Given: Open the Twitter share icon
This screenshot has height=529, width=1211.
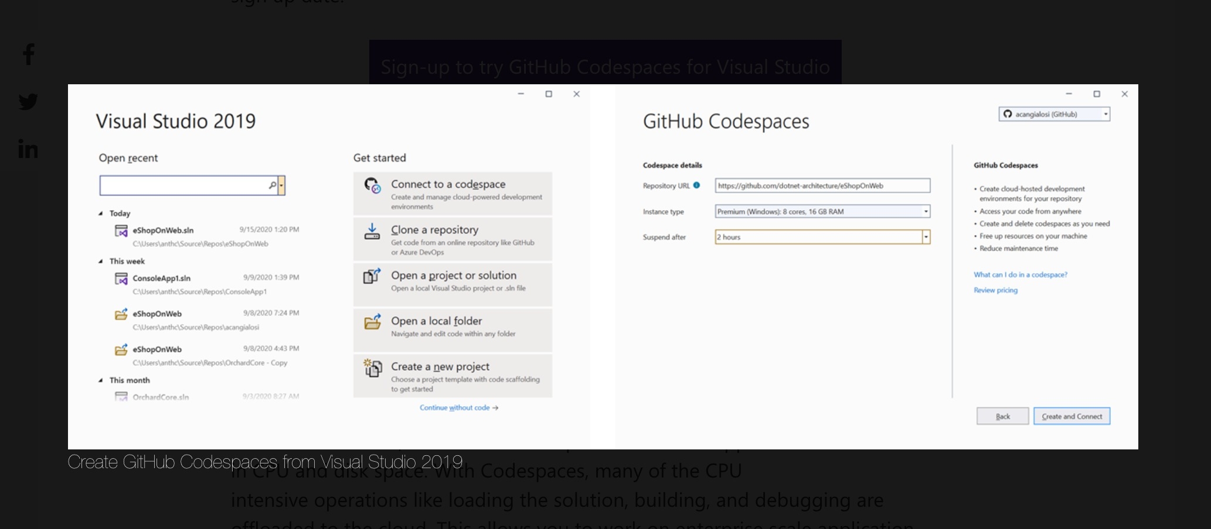Looking at the screenshot, I should [28, 101].
